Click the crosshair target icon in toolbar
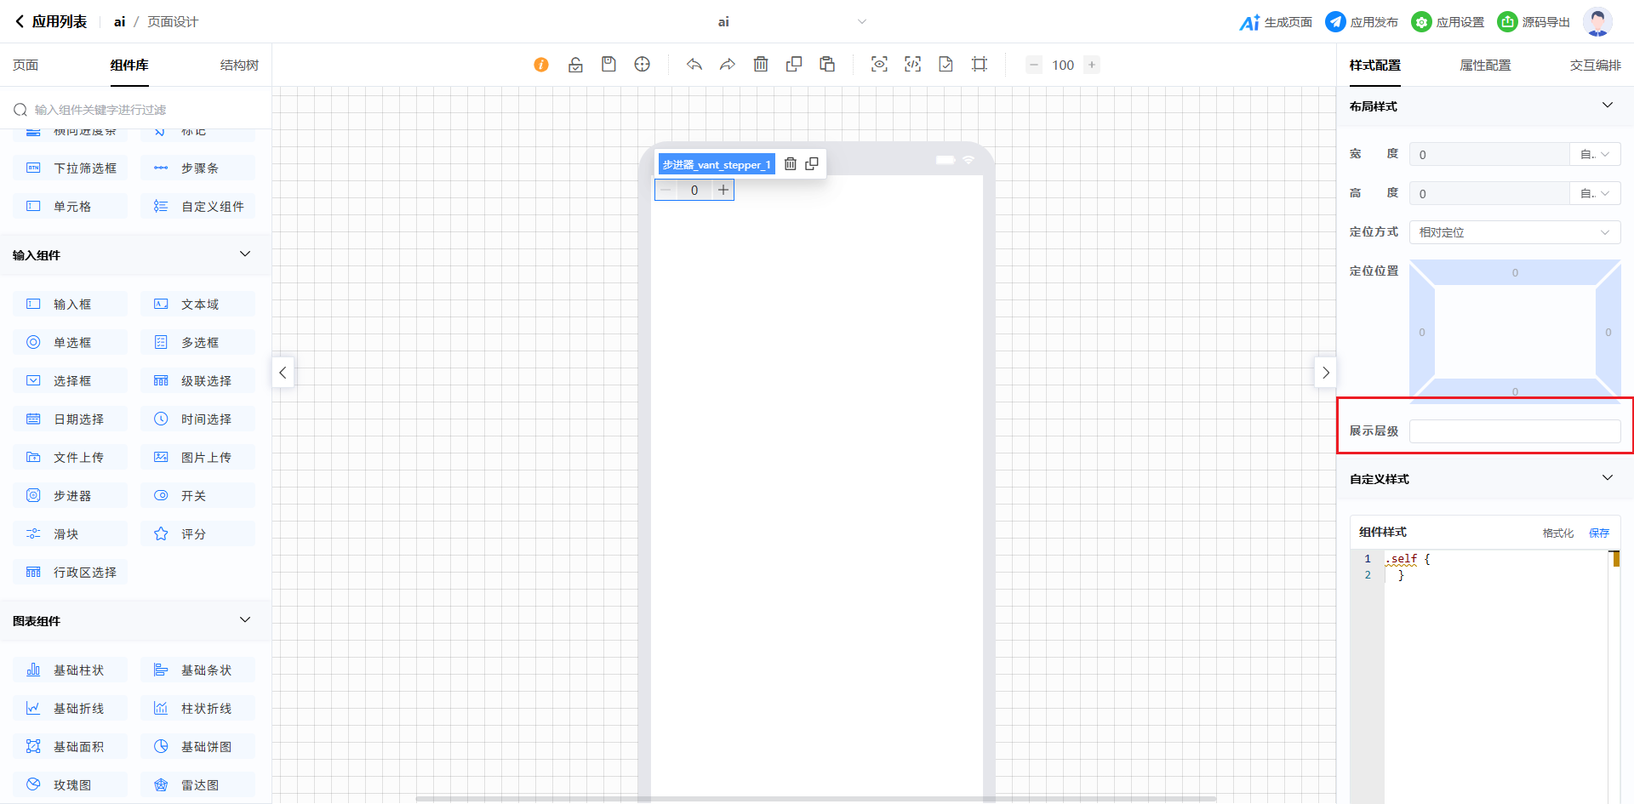This screenshot has width=1634, height=804. pos(643,65)
